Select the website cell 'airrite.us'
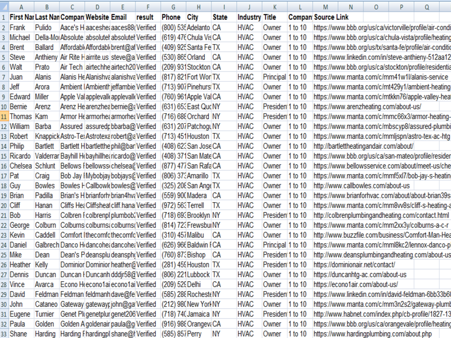 click(97, 58)
